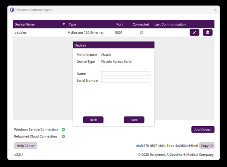Click the Last Communication column header
This screenshot has height=167, width=227.
(170, 24)
